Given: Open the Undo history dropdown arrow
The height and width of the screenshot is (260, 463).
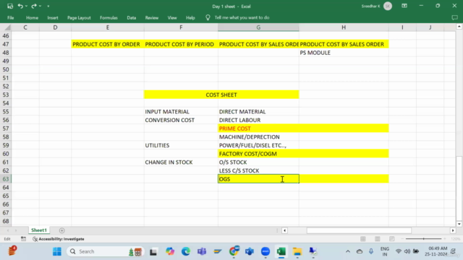Looking at the screenshot, I should (x=26, y=6).
